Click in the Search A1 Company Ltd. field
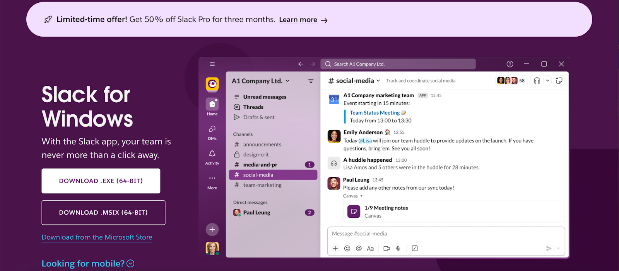Image resolution: width=619 pixels, height=271 pixels. click(398, 64)
